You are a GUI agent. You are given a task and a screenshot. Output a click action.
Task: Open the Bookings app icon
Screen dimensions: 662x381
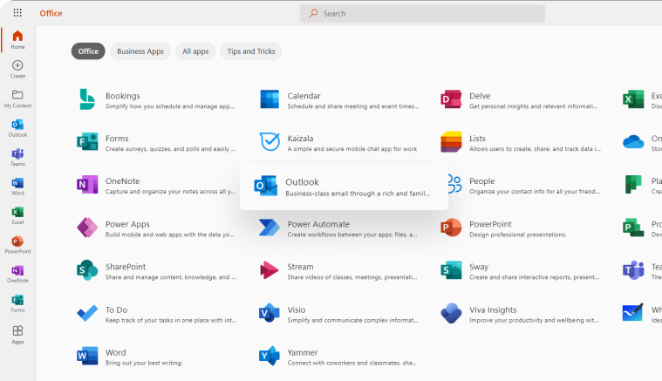pos(87,99)
